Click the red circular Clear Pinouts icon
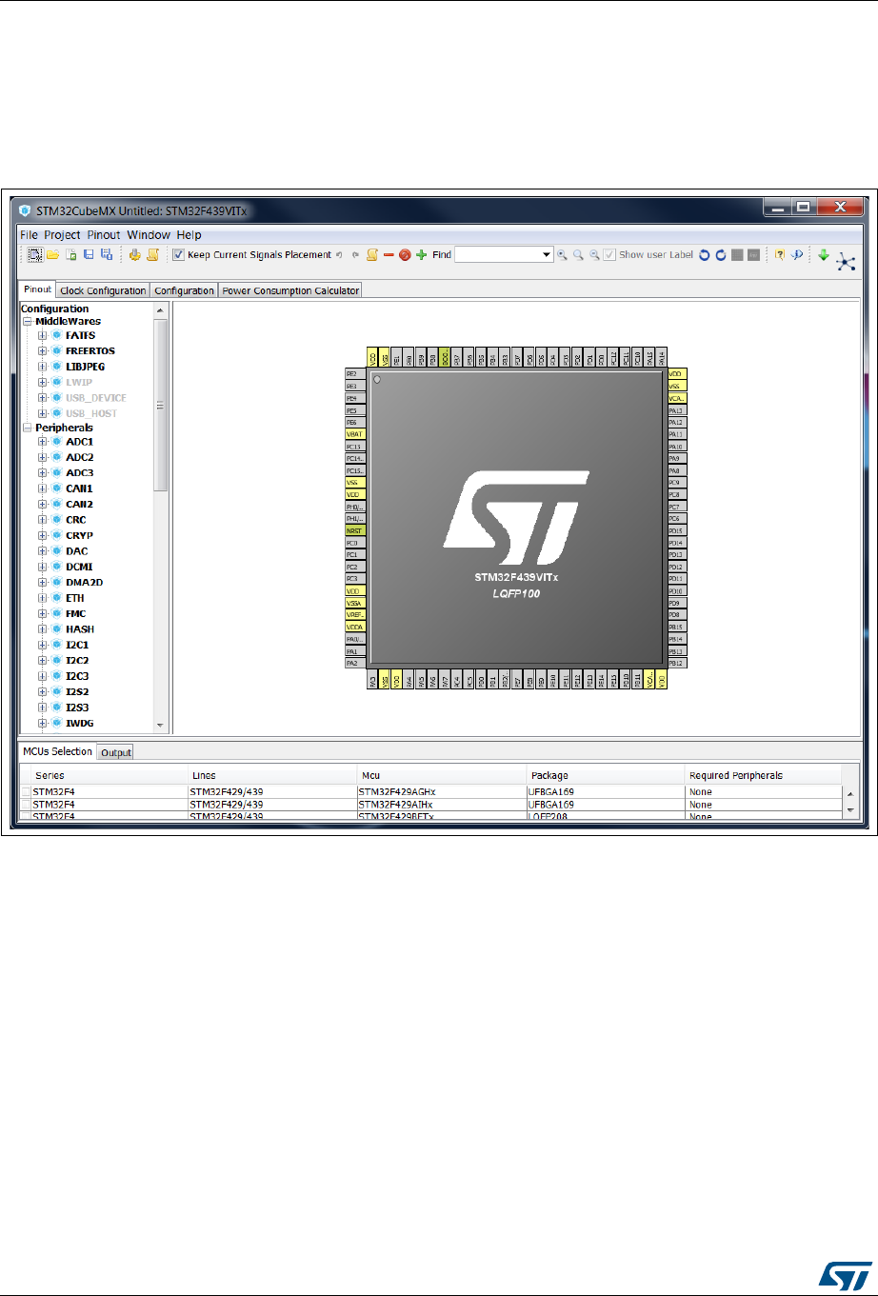Screen dimensions: 878x1296 [405, 254]
